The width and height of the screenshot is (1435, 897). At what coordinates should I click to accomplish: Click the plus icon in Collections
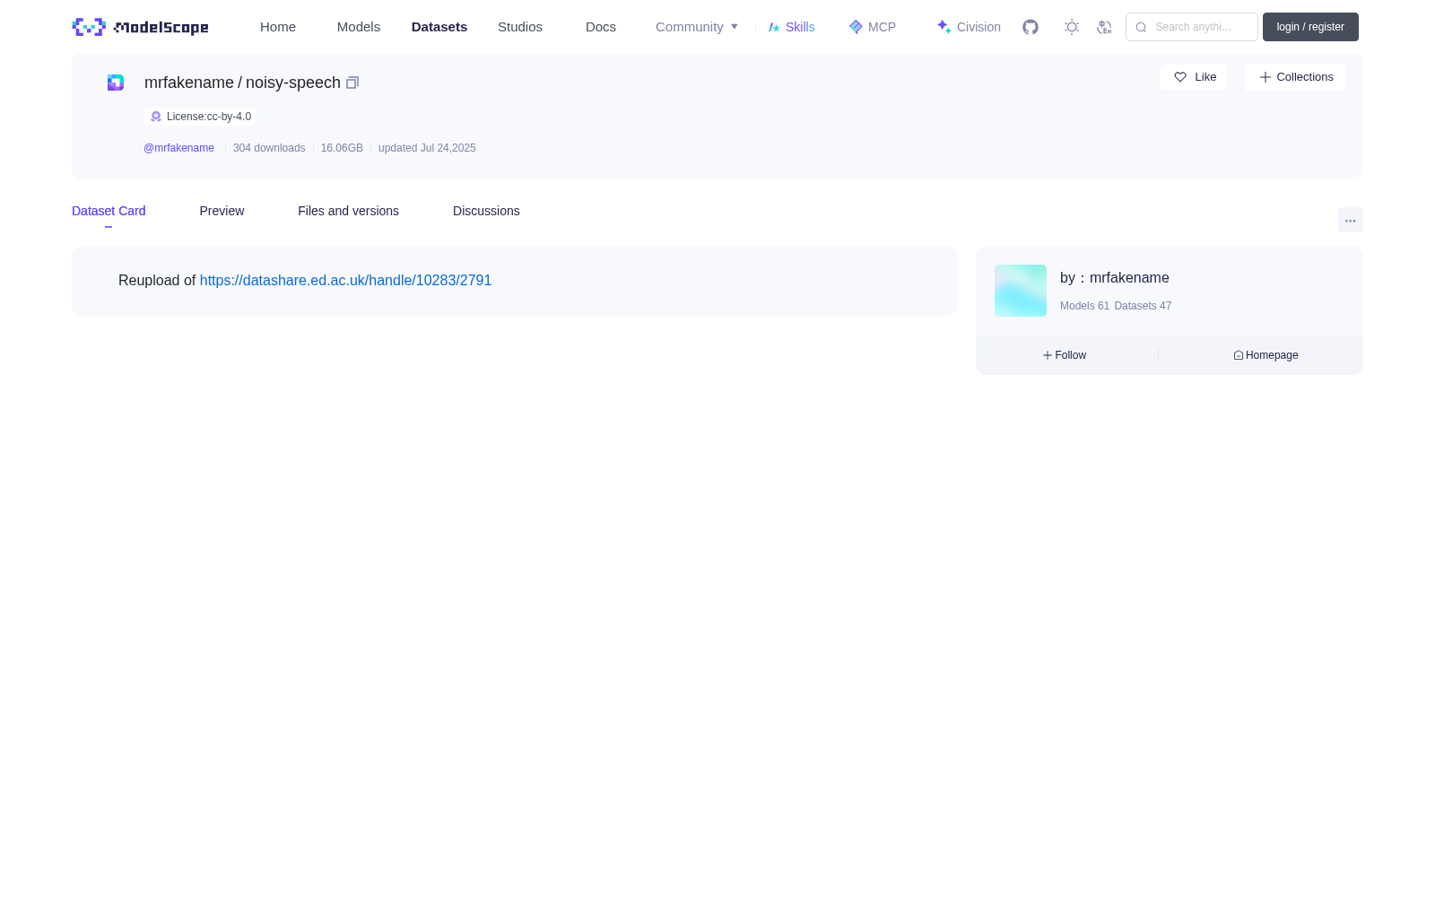click(1265, 77)
